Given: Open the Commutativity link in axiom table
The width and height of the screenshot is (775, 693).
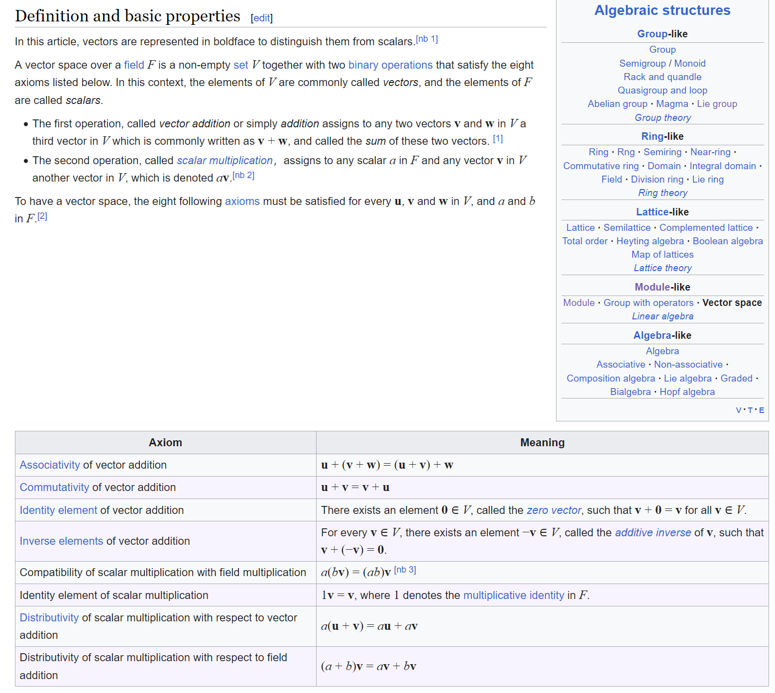Looking at the screenshot, I should click(54, 488).
